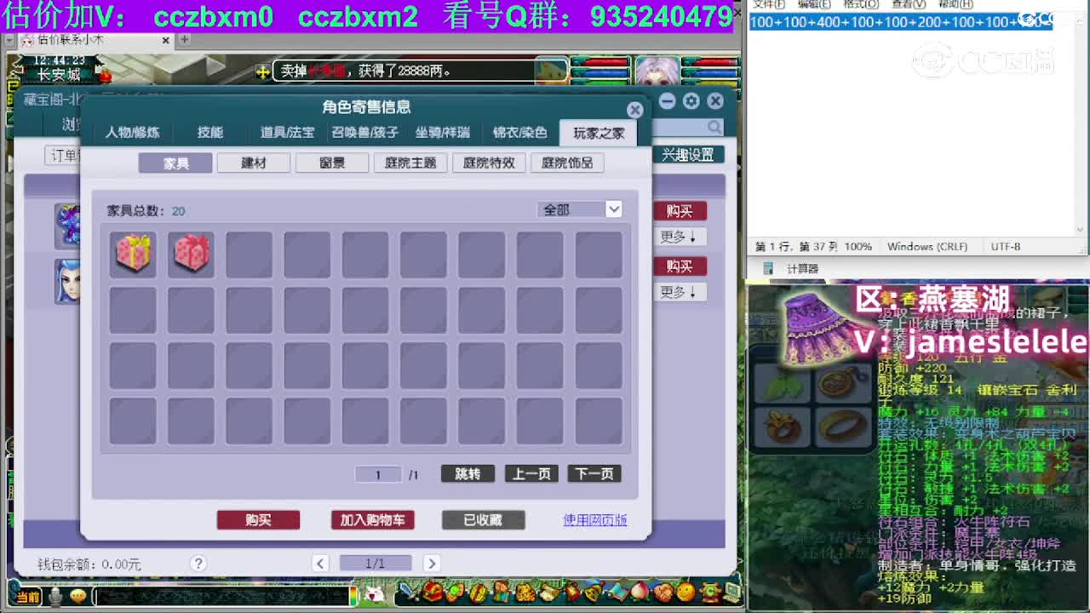Open the 使用网页版 link

pos(595,520)
